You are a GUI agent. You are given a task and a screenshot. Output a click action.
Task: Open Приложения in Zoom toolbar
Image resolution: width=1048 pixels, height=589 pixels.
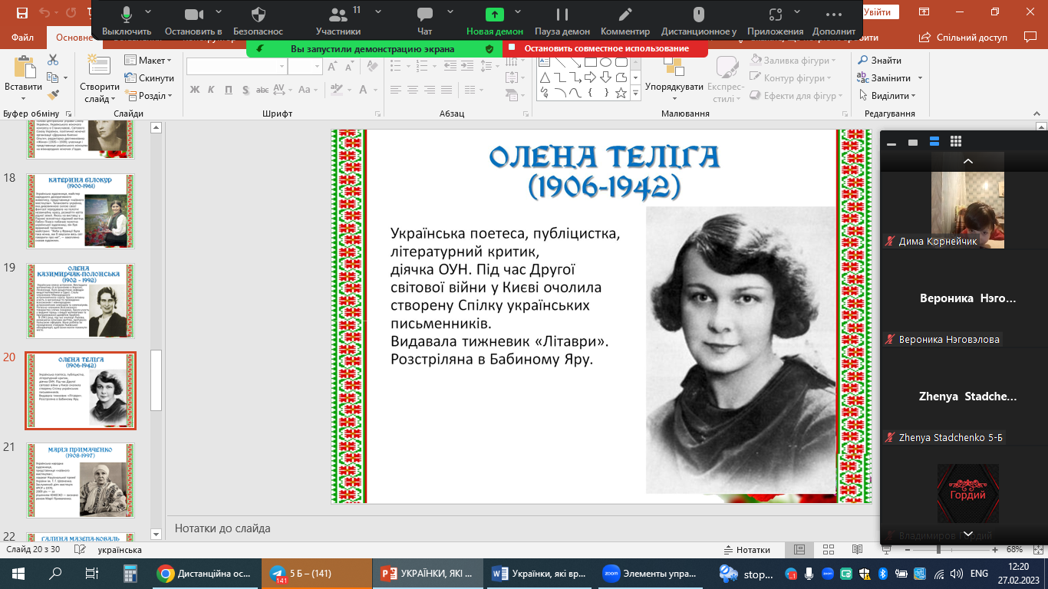(775, 21)
